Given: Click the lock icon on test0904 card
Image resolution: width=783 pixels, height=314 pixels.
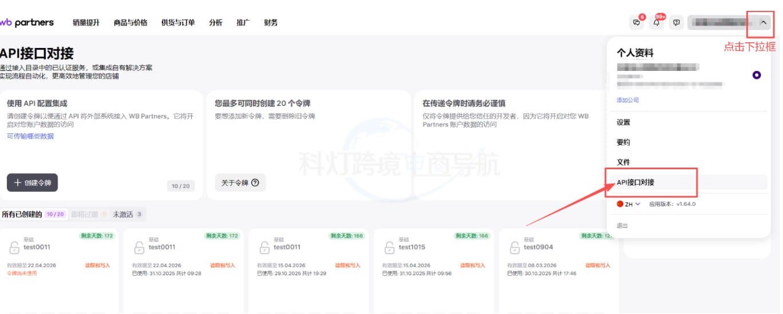Looking at the screenshot, I should pyautogui.click(x=514, y=248).
